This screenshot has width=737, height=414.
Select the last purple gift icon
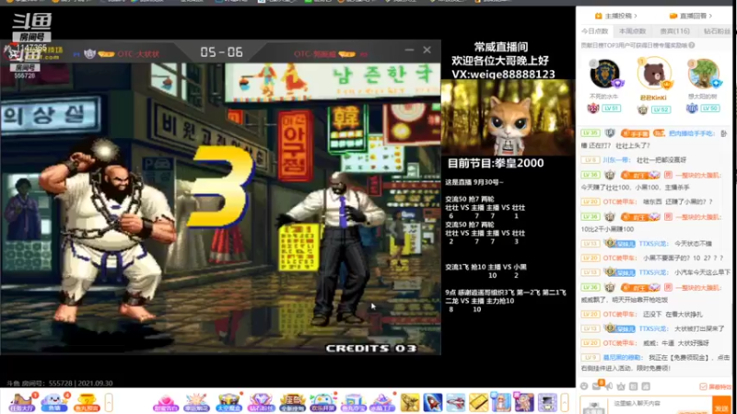click(547, 403)
